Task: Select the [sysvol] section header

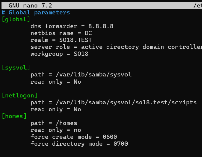Action: tap(16, 68)
